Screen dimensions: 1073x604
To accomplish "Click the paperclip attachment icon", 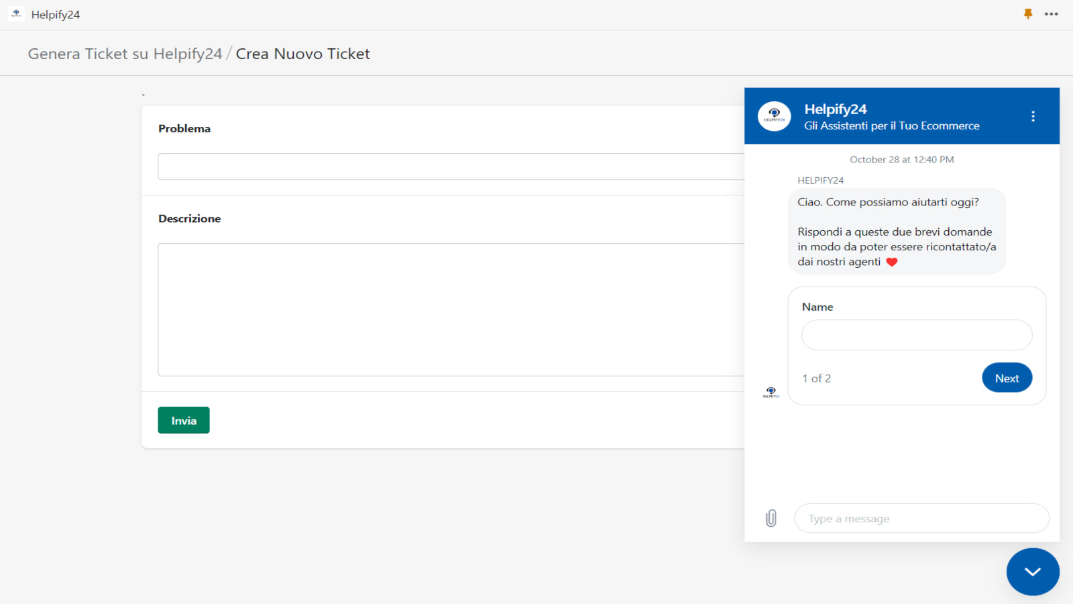I will (771, 518).
